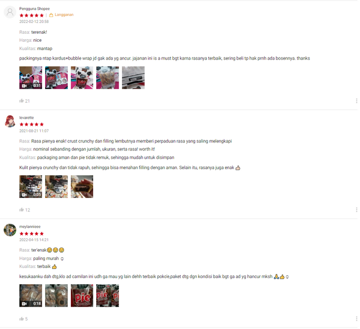Open meylannieee's profile picture
The image size is (360, 329).
[10, 230]
